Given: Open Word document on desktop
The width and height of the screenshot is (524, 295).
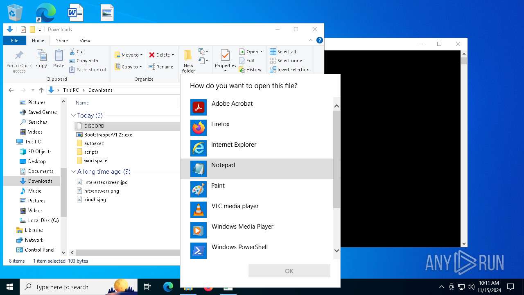Looking at the screenshot, I should click(76, 13).
